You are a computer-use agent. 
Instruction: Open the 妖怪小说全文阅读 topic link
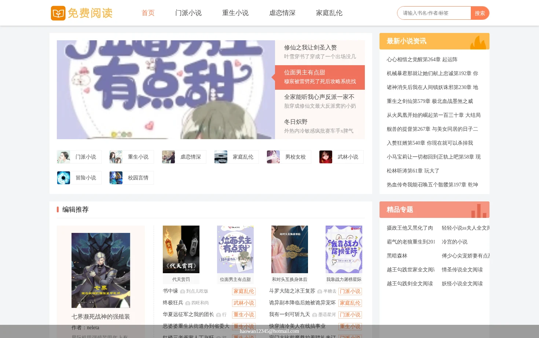pyautogui.click(x=462, y=283)
